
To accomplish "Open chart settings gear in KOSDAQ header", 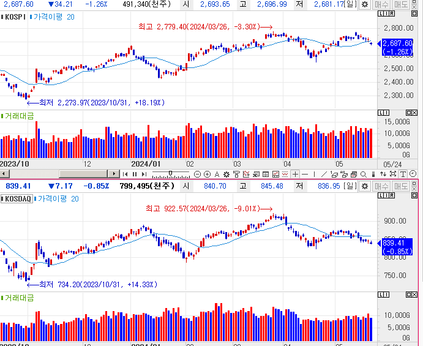I will coord(365,186).
